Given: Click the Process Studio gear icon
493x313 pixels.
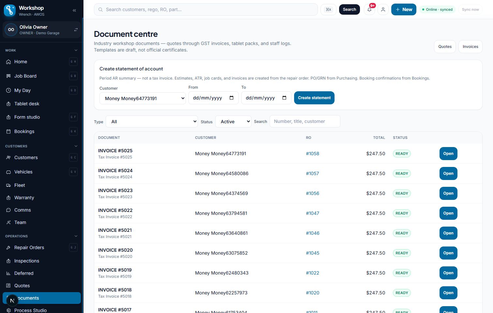Looking at the screenshot, I should pos(8,310).
